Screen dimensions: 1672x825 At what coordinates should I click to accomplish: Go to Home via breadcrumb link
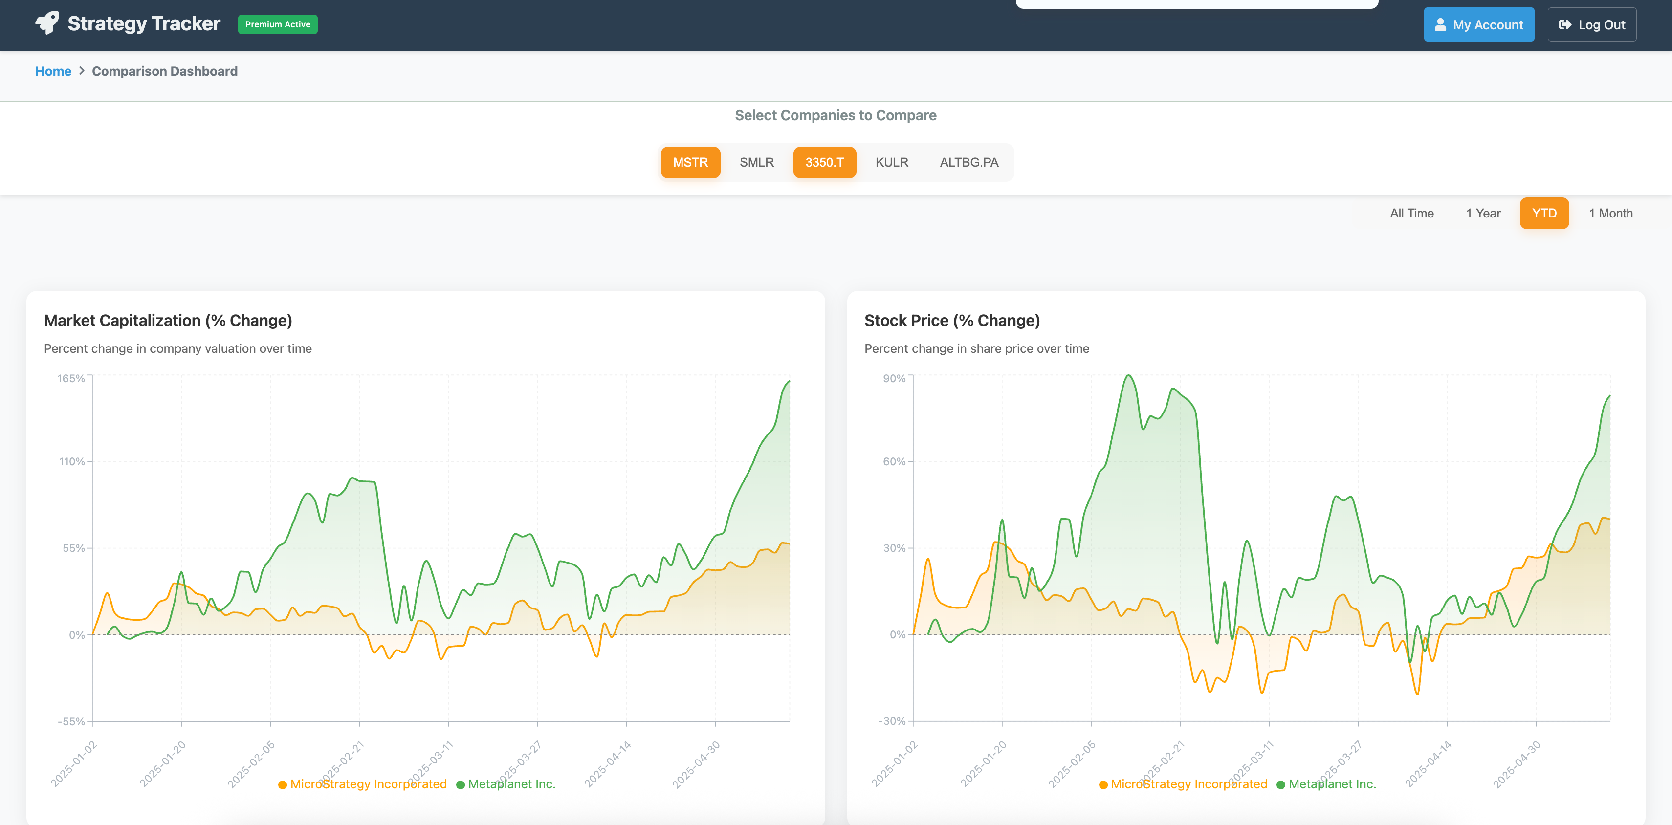point(53,71)
